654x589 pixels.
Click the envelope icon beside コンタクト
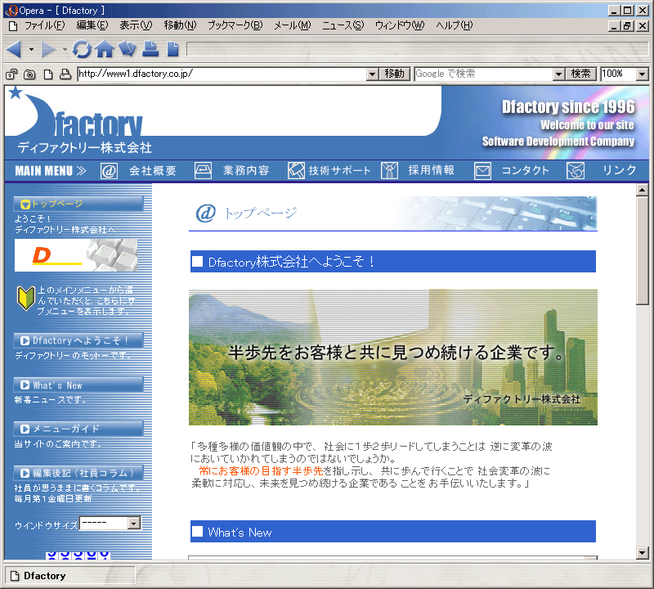482,171
